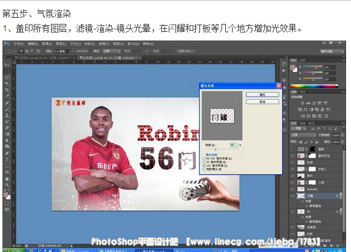351x252 pixels.
Task: Open layer blend mode dropdown
Action: [303, 136]
